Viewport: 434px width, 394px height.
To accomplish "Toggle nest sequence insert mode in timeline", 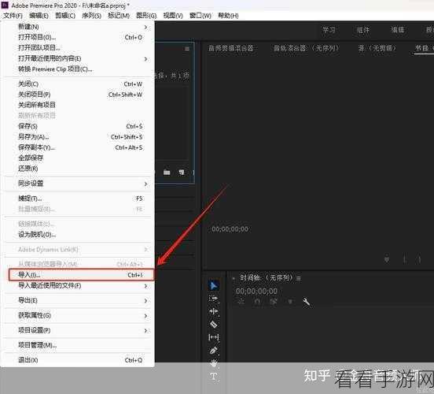I will 241,302.
